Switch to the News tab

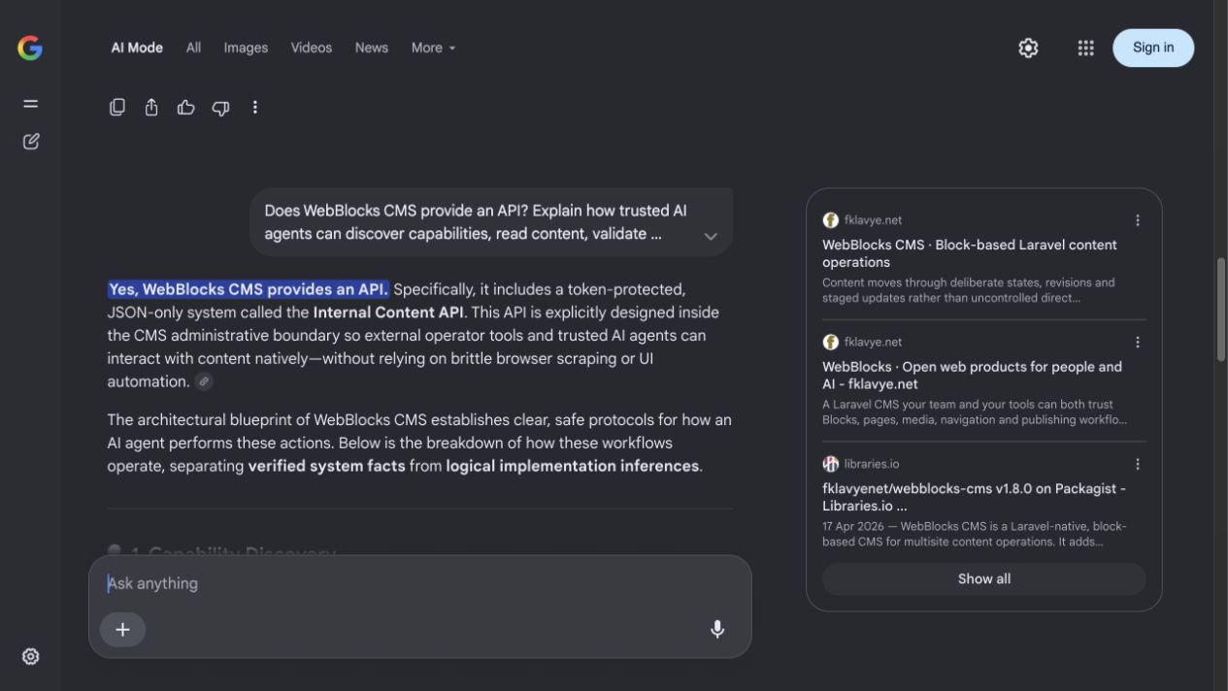[372, 48]
